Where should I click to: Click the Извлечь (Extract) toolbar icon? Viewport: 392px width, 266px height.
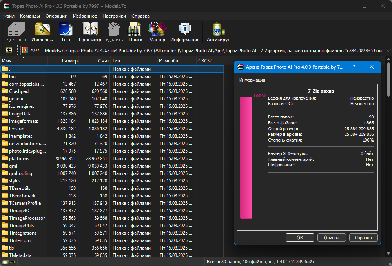[42, 29]
